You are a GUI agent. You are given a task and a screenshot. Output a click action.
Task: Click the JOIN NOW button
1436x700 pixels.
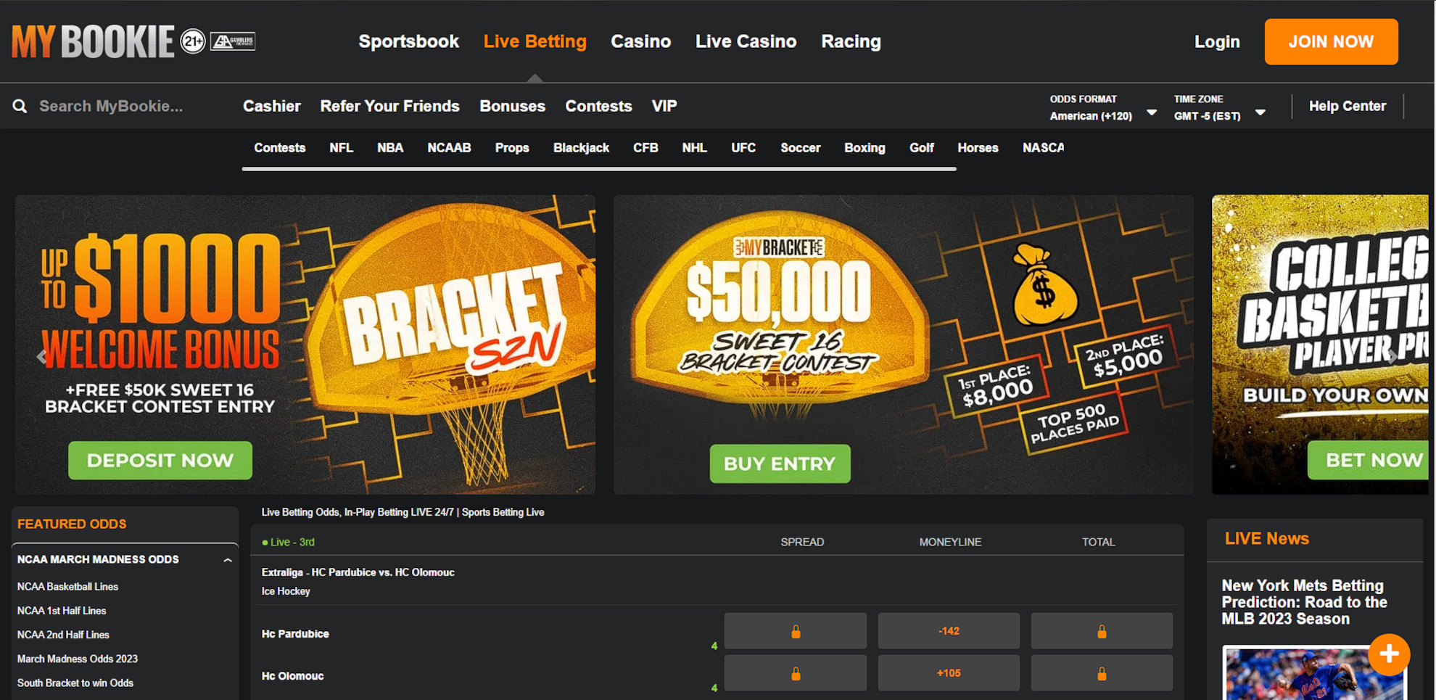[1331, 42]
